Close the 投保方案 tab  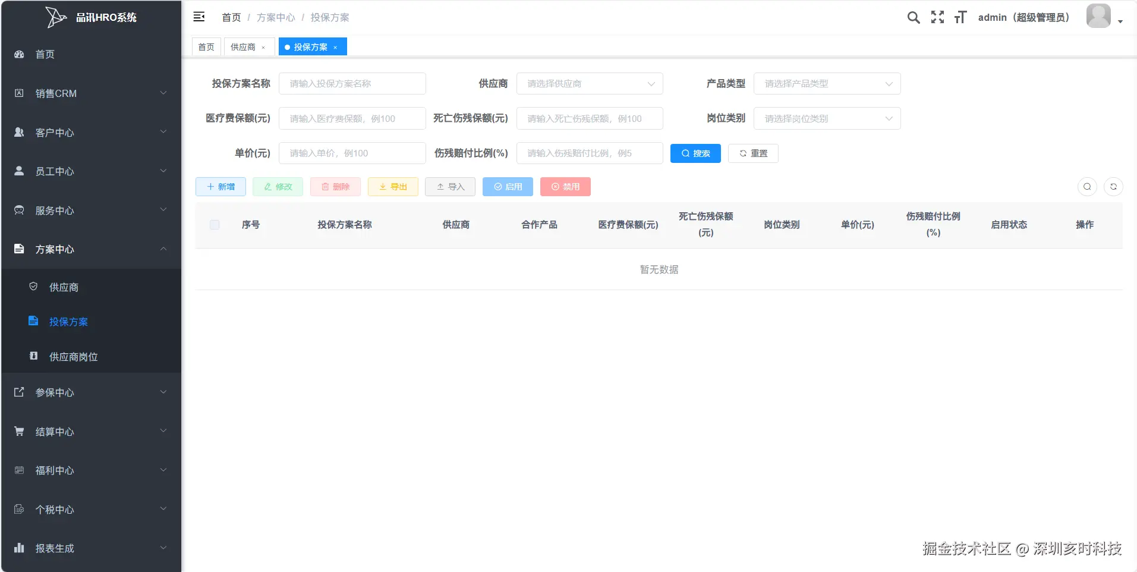click(x=335, y=48)
